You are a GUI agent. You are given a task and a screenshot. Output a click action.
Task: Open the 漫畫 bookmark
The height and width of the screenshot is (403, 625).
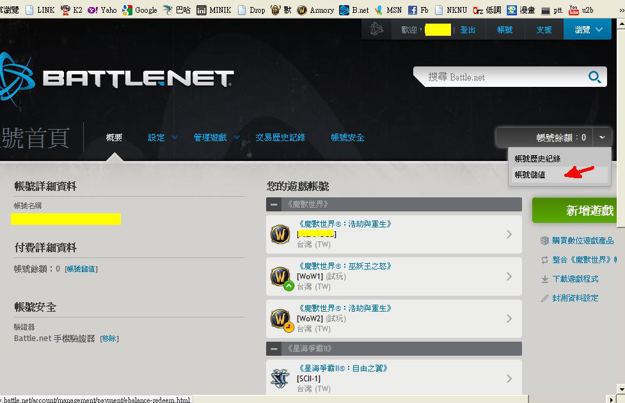(x=521, y=10)
